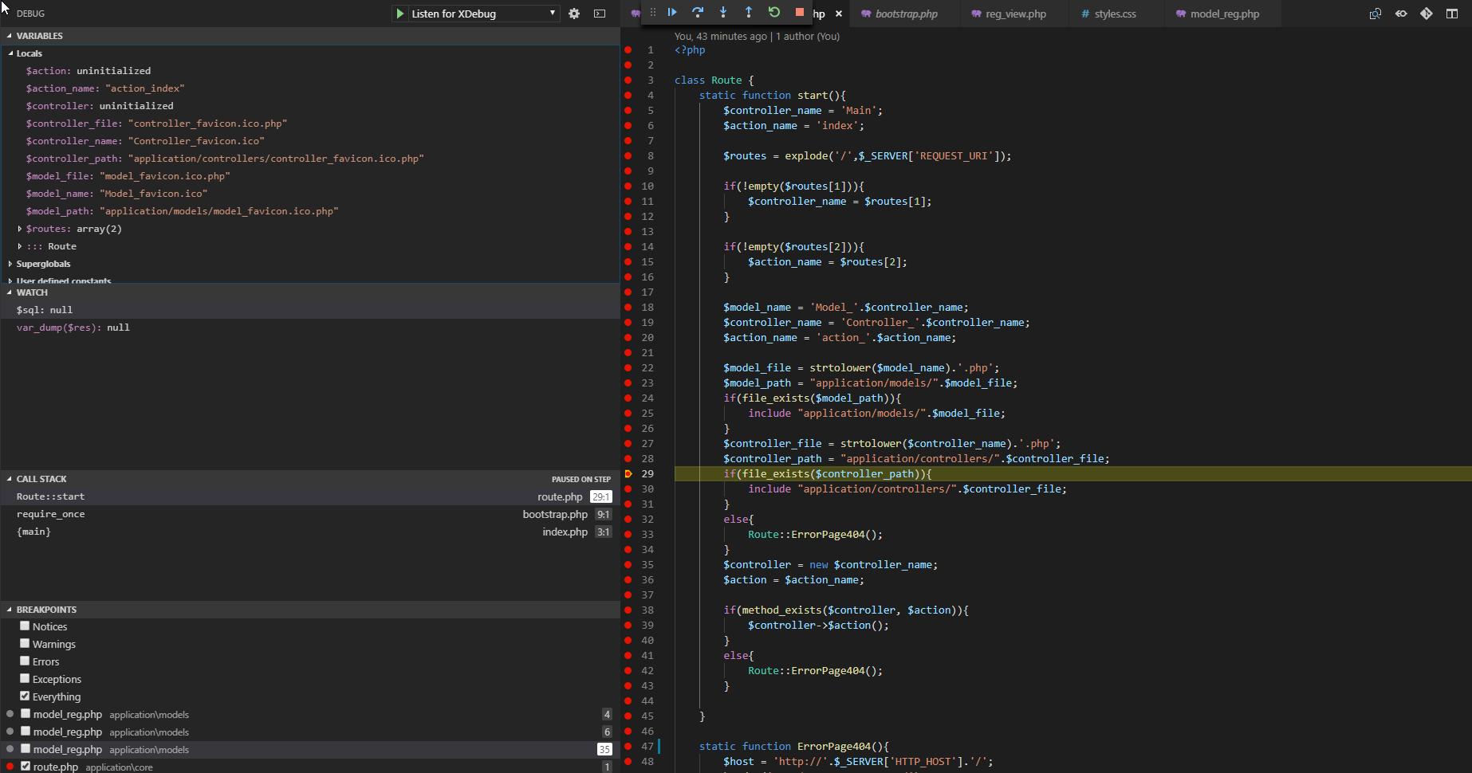Screen dimensions: 1472x773
Task: Enable the Notices breakpoint checkbox
Action: click(x=25, y=626)
